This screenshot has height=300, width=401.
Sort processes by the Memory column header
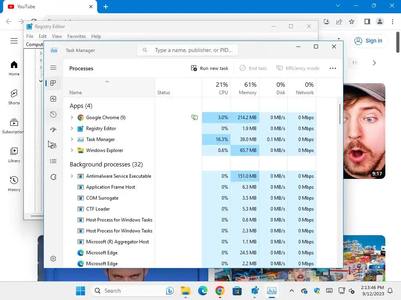point(245,88)
